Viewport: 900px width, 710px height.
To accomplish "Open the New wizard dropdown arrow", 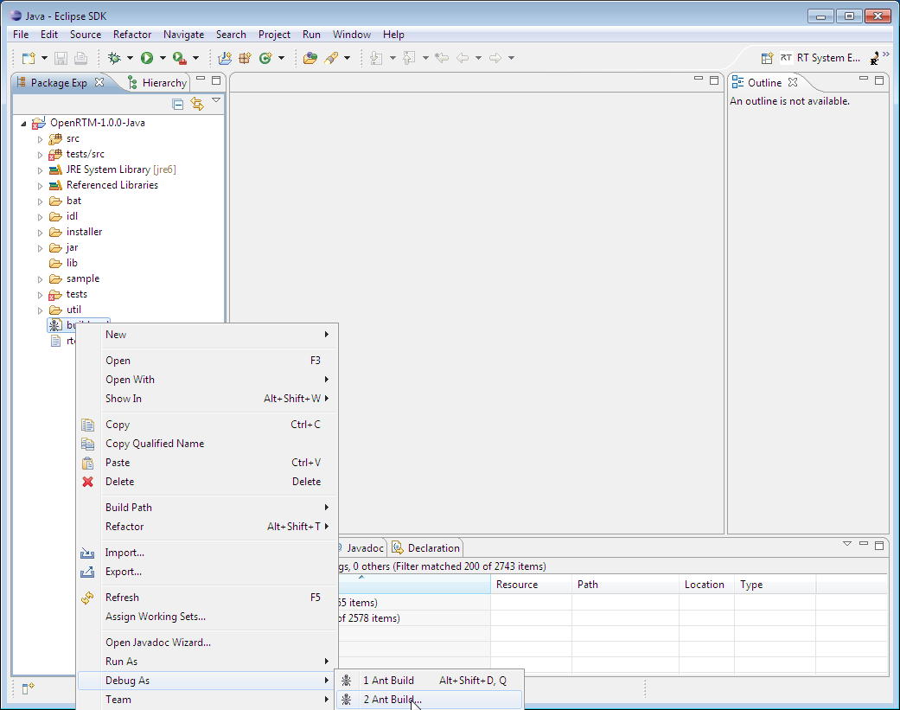I will click(x=44, y=58).
